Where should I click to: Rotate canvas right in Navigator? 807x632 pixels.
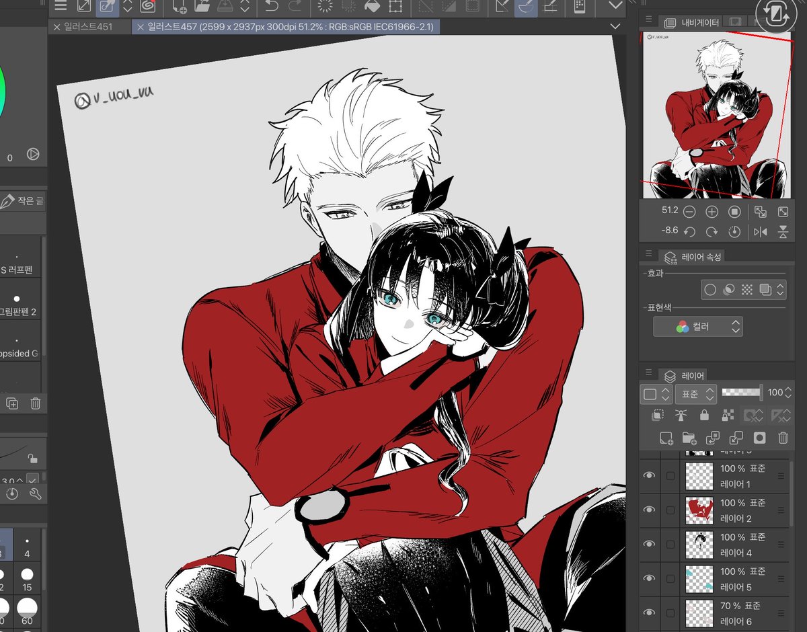pos(712,231)
